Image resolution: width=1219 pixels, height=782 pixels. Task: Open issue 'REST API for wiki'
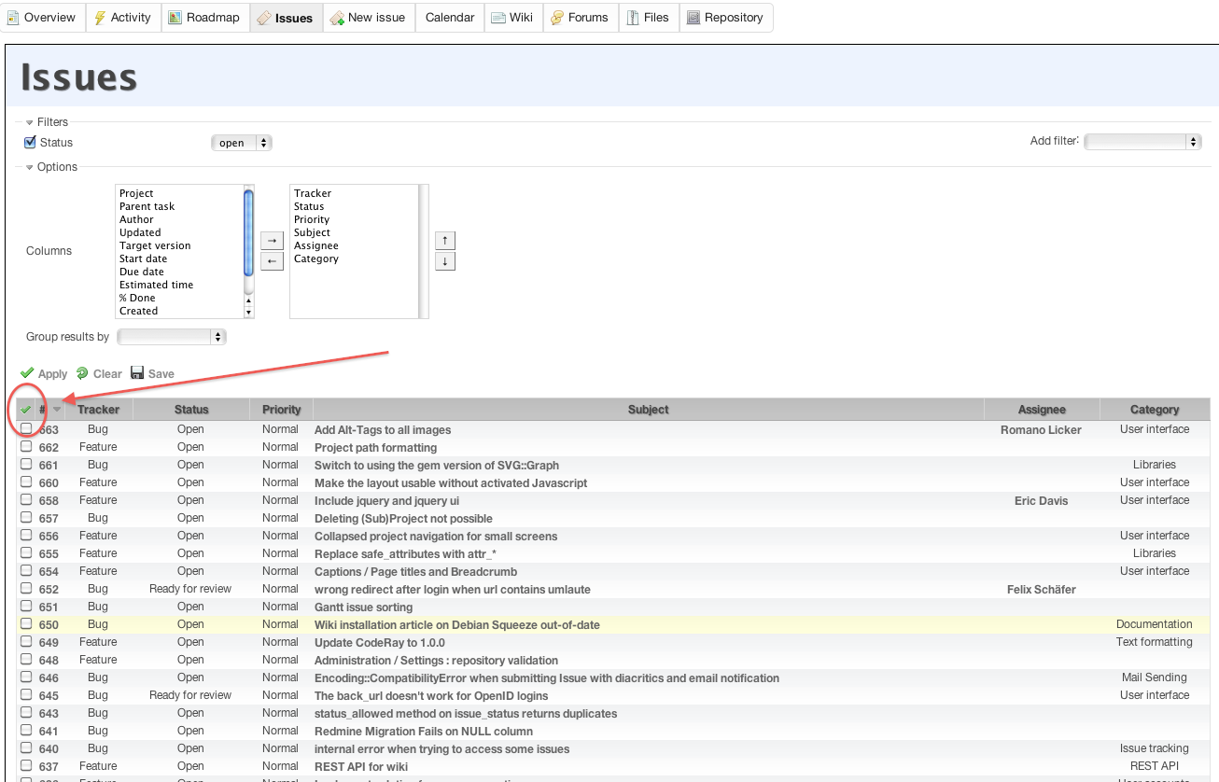[361, 767]
